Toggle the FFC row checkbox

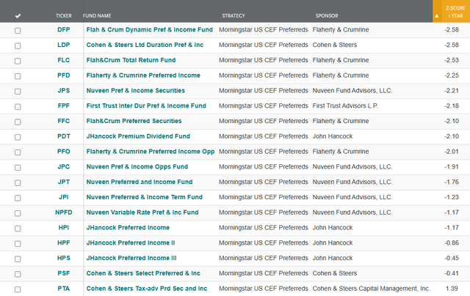pos(18,122)
